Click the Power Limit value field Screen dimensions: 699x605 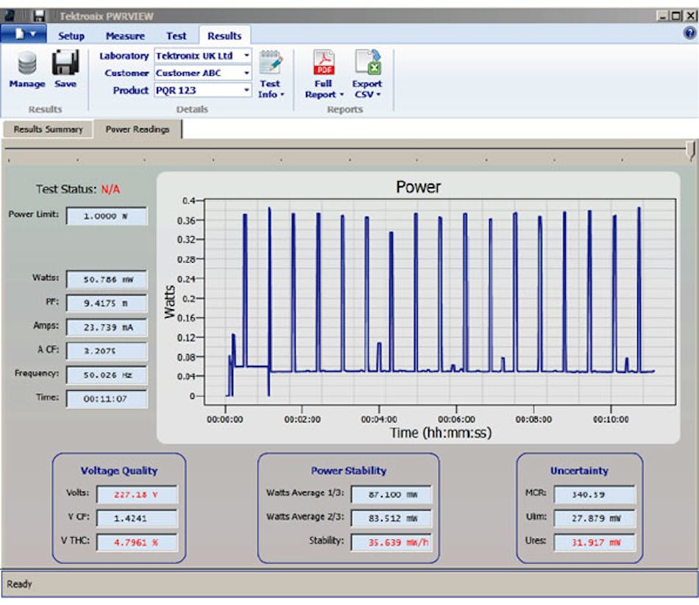click(x=106, y=216)
